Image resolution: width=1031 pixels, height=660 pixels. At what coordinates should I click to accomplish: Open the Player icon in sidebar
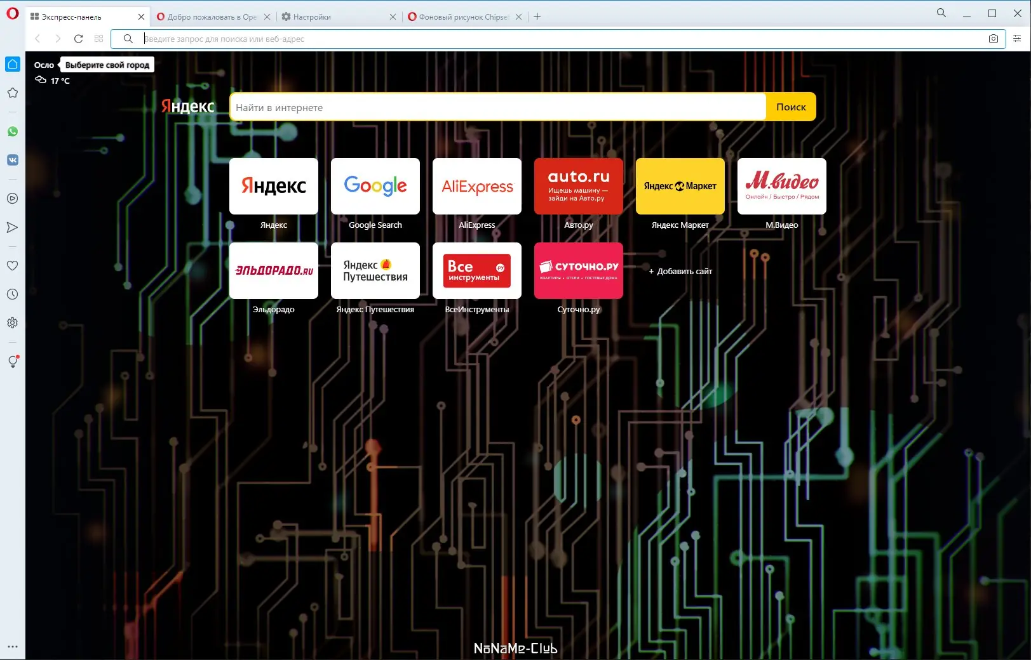tap(13, 199)
